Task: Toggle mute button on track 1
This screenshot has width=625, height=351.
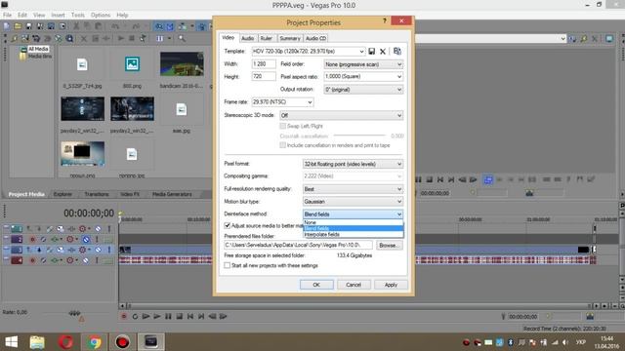Action: [x=98, y=228]
